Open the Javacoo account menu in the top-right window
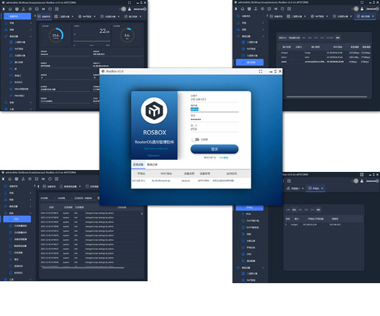 click(x=372, y=9)
